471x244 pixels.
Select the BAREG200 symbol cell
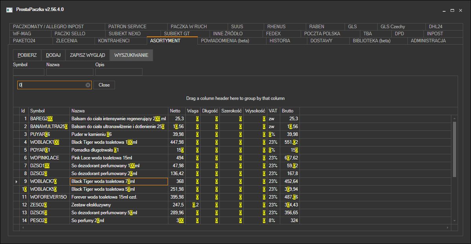pyautogui.click(x=49, y=118)
